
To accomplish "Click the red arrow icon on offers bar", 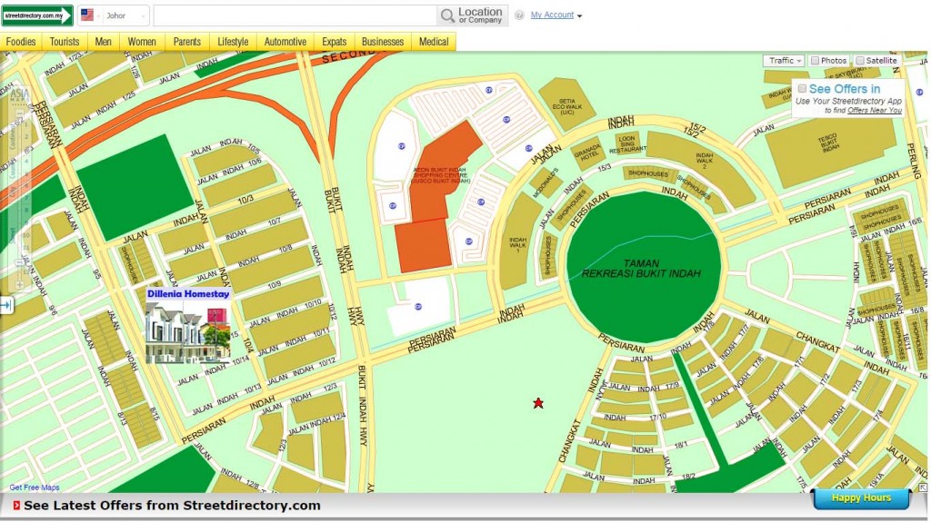I will (x=16, y=506).
